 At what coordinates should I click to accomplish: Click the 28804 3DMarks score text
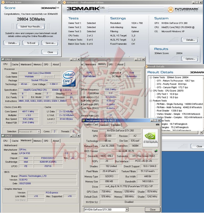(31, 19)
